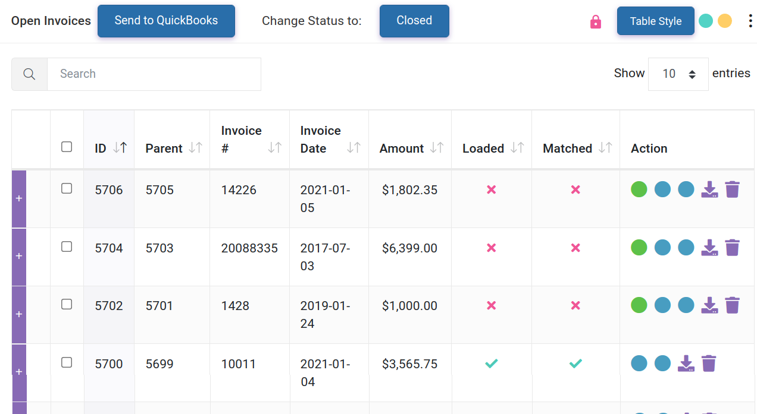Viewport: 757px width, 414px height.
Task: Delete invoice 5704 with trash icon
Action: 732,248
